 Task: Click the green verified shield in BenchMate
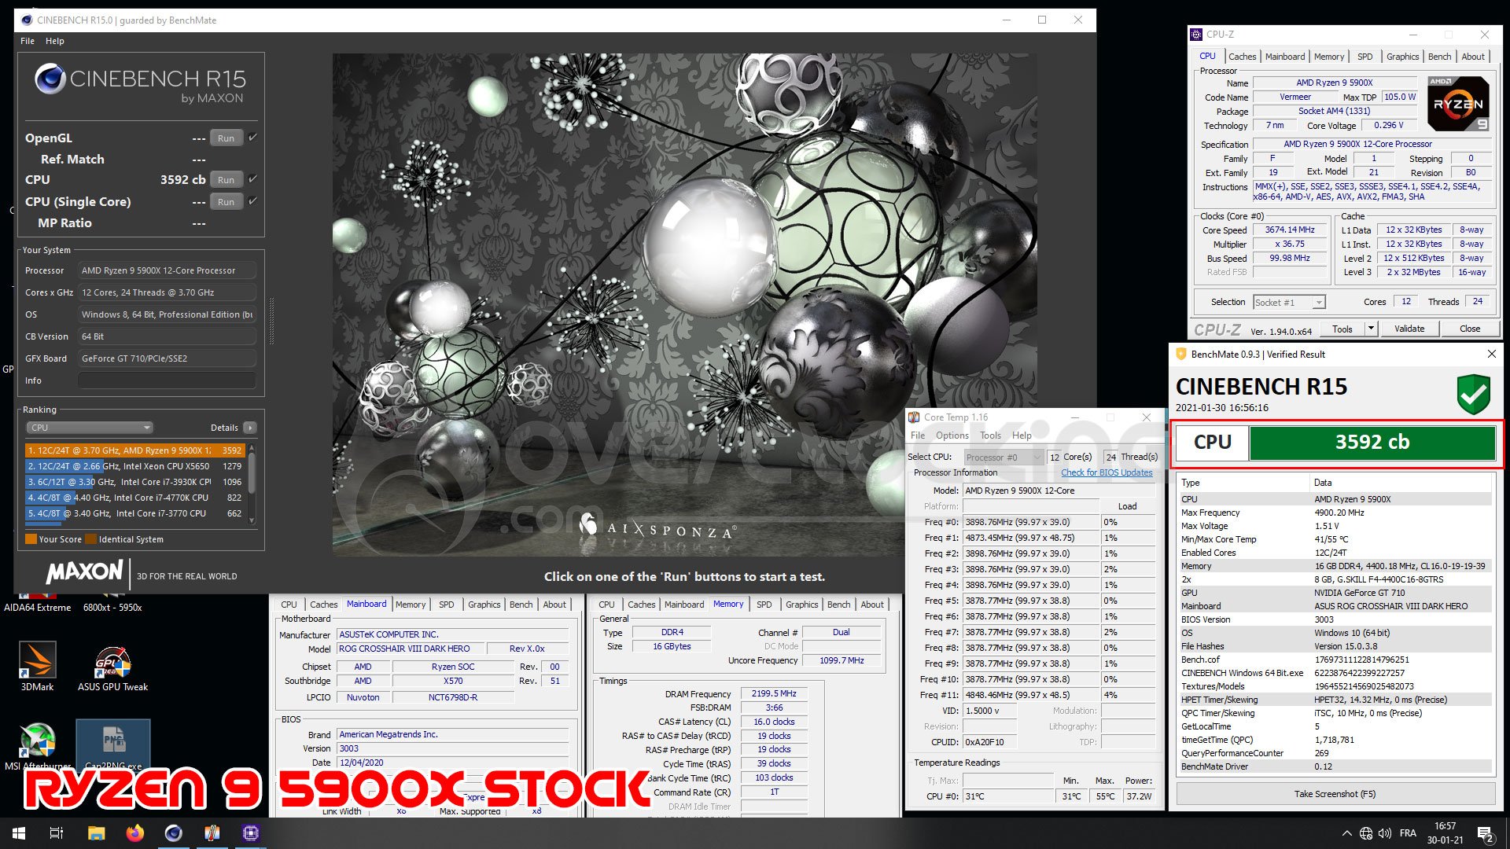(1473, 394)
